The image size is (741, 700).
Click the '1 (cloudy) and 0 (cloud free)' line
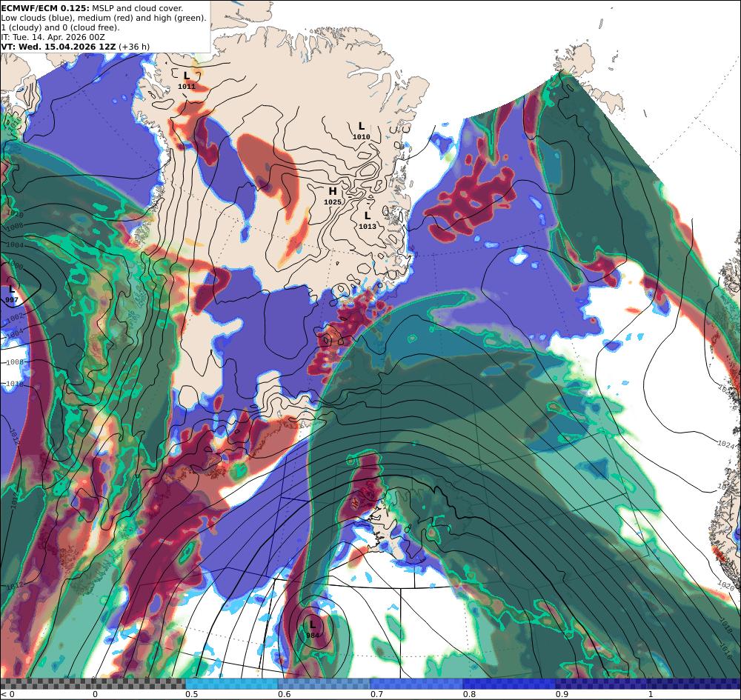(x=61, y=27)
